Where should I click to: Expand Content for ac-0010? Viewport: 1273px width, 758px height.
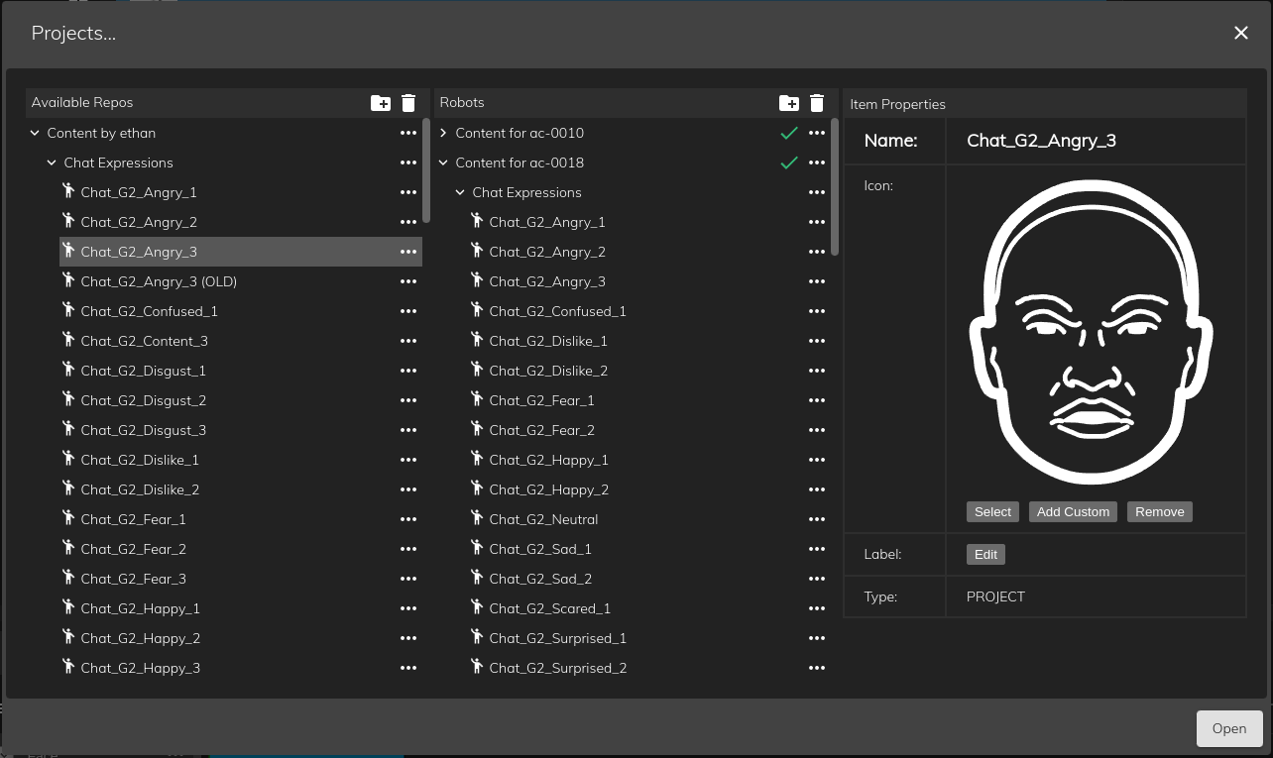tap(443, 133)
